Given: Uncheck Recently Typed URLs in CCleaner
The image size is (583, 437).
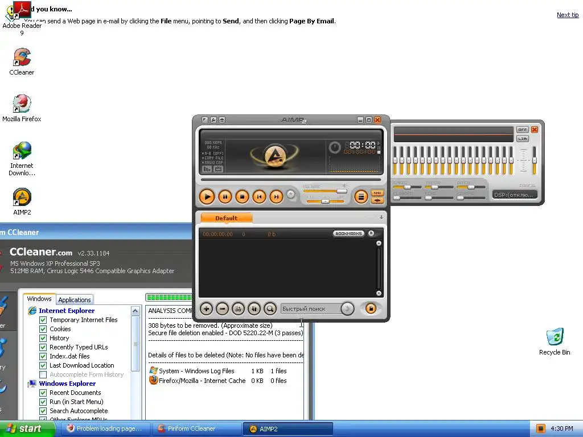Looking at the screenshot, I should pyautogui.click(x=43, y=347).
